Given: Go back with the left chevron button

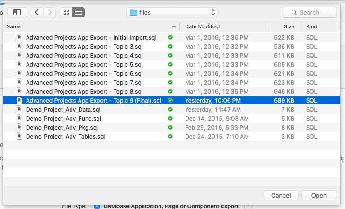Looking at the screenshot, I should click(37, 12).
